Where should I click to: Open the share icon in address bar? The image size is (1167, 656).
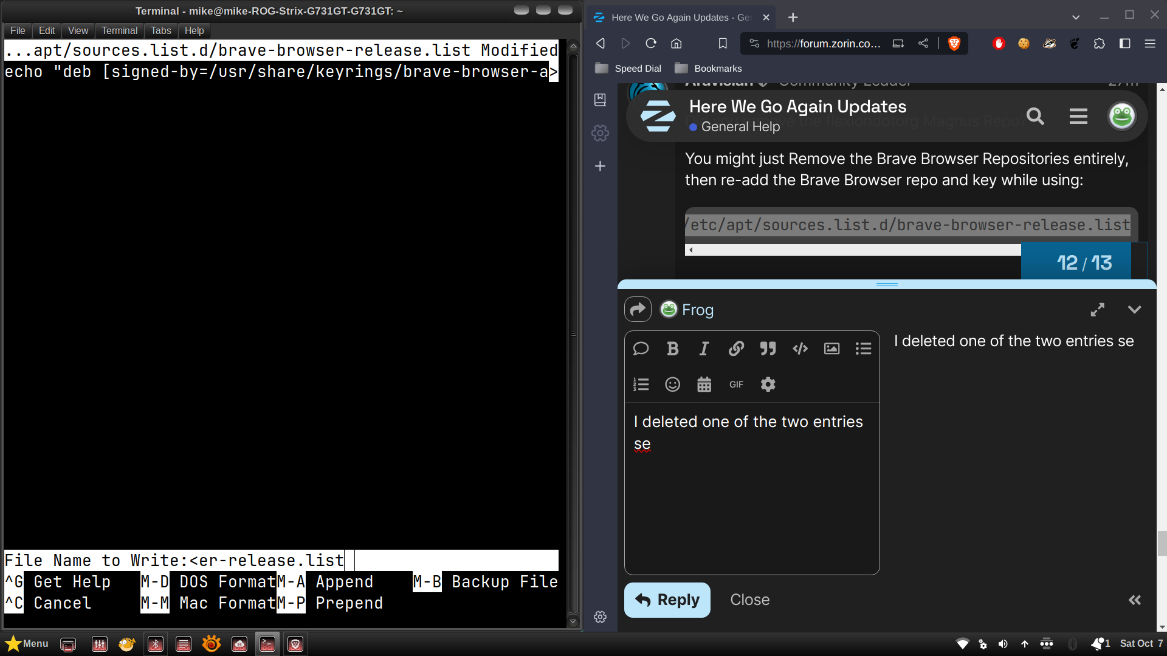[923, 43]
